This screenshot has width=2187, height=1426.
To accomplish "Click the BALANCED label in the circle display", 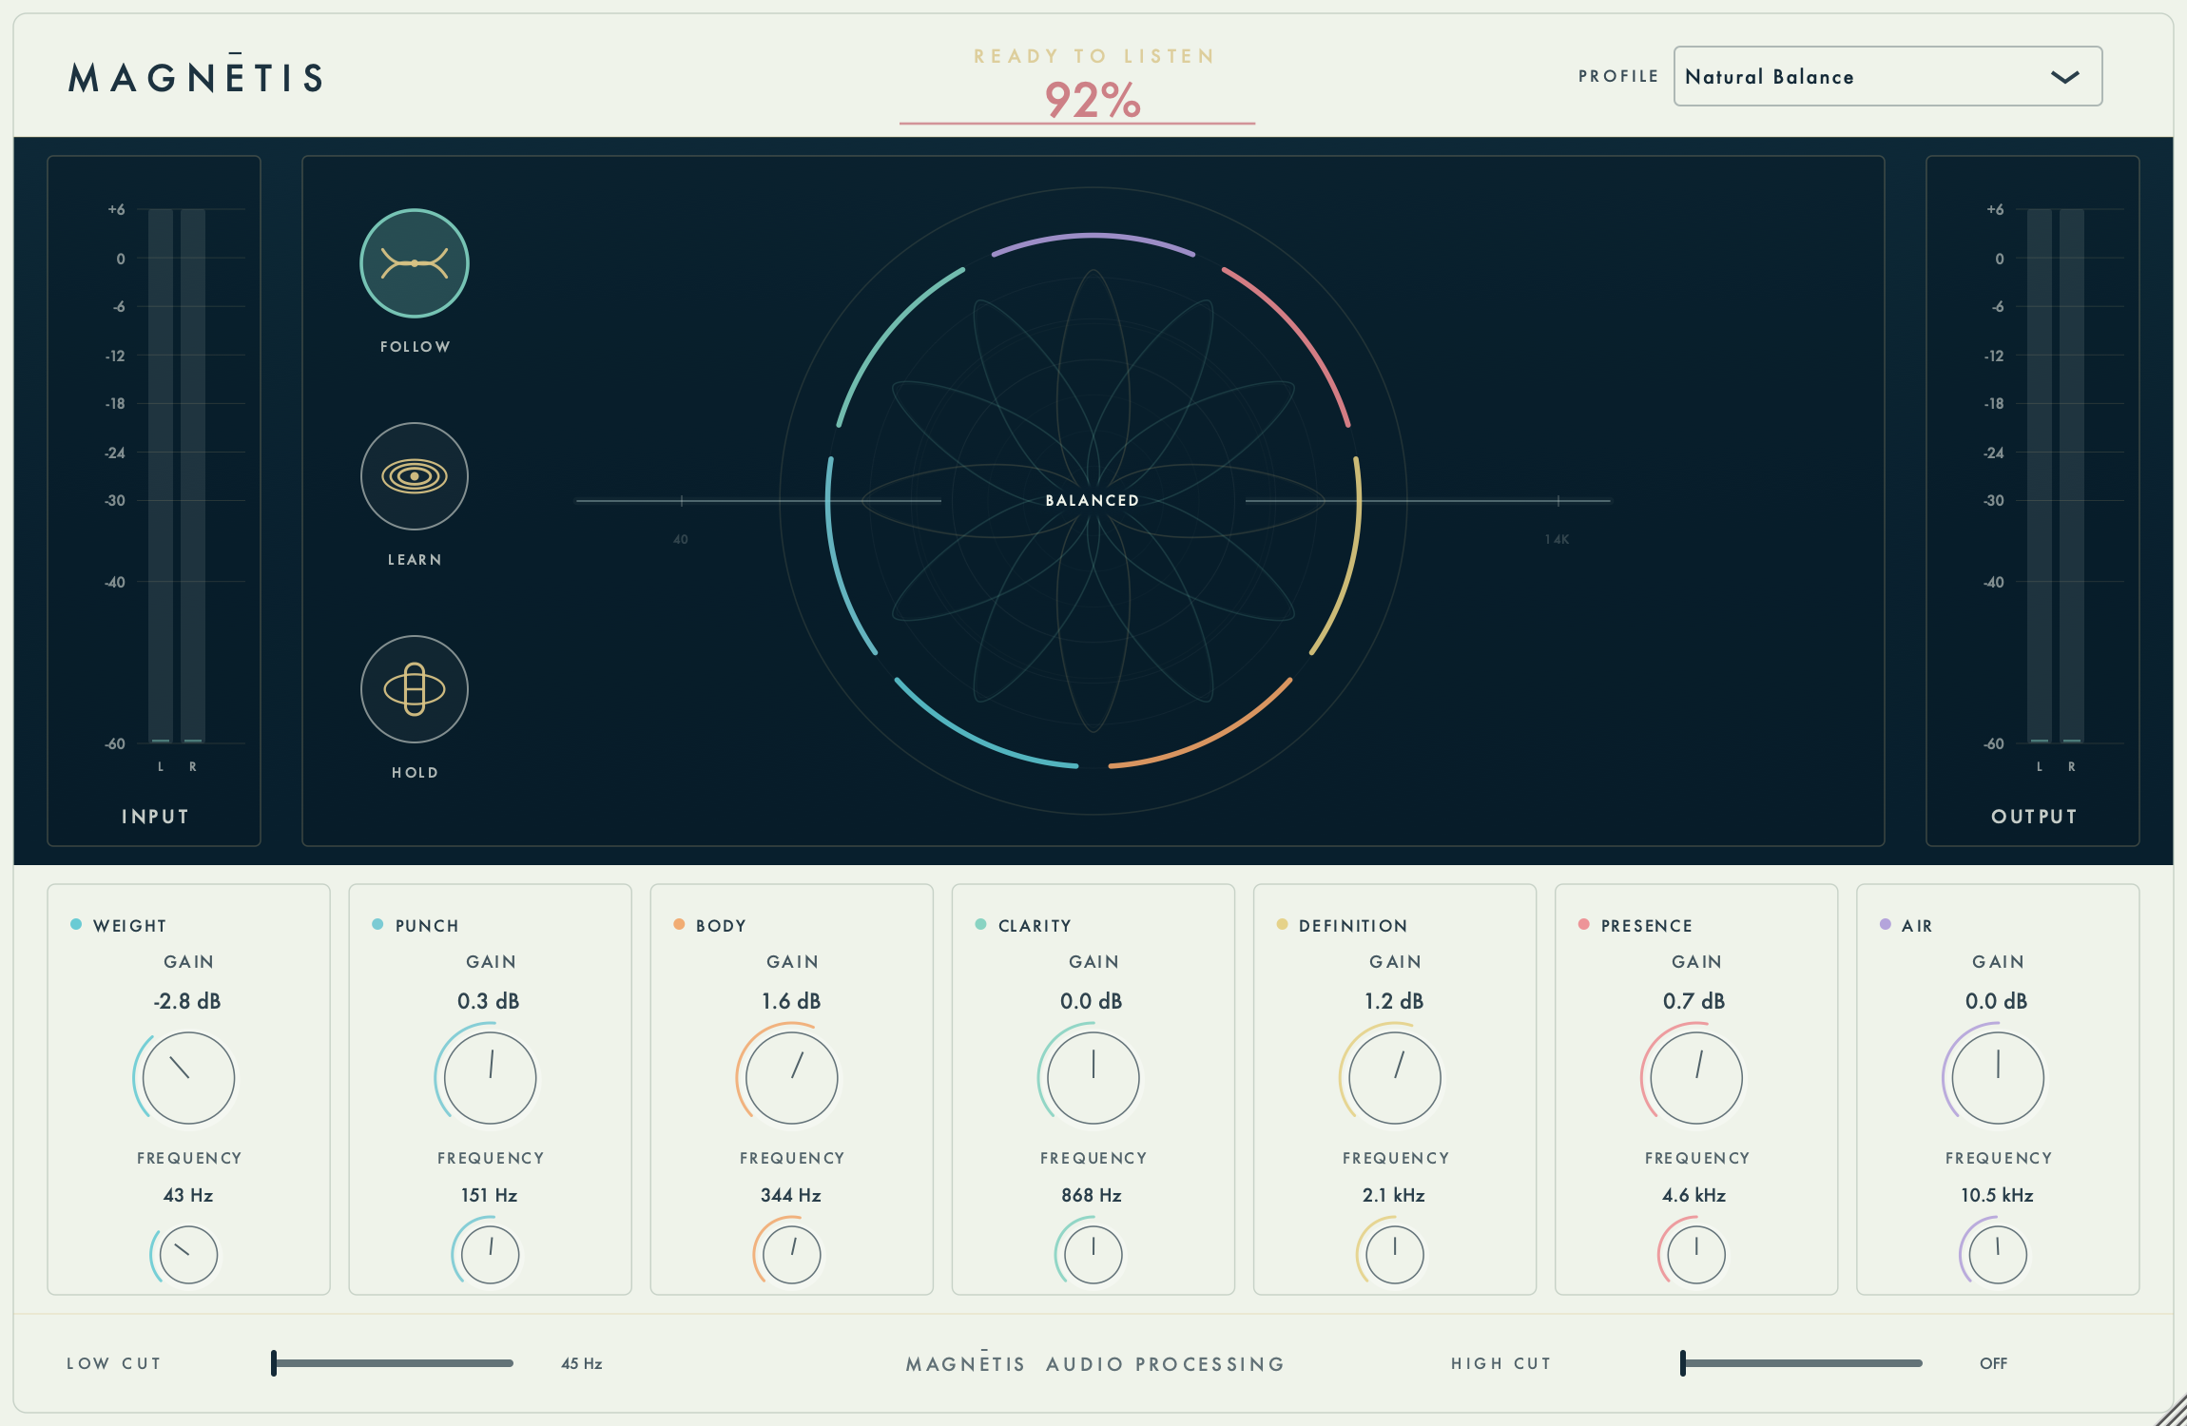I will 1093,500.
